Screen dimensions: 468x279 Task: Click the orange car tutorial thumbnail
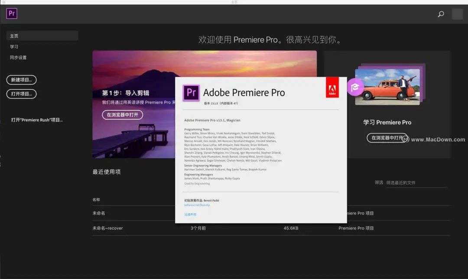point(387,87)
